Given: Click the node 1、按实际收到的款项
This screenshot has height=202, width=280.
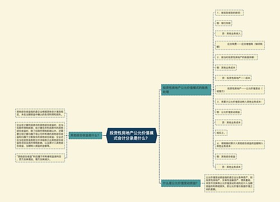Looking at the screenshot, I should [x=229, y=13].
